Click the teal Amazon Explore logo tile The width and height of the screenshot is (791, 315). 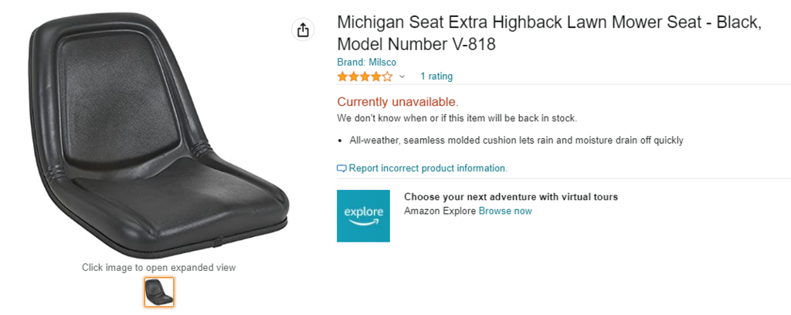pyautogui.click(x=363, y=216)
